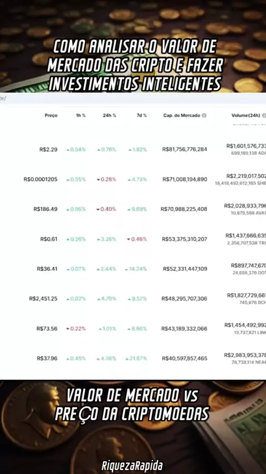Click the red down arrow beside 0.46%
266x474 pixels.
coord(129,239)
